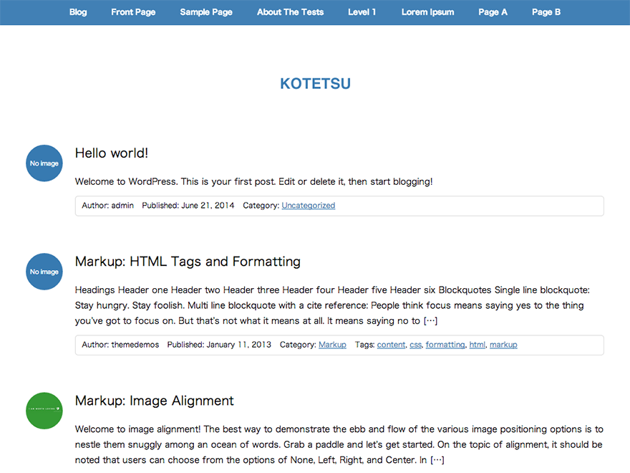The image size is (630, 473).
Task: Click the content tag link
Action: click(x=391, y=345)
